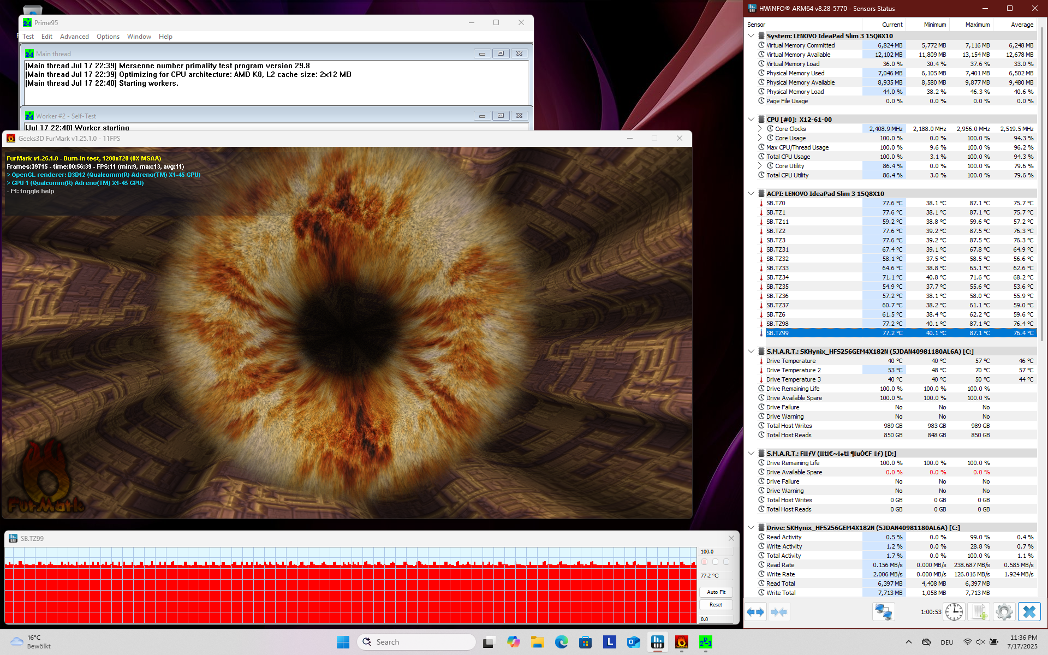Collapse the ACPI LENOVO IdeaPad sensor group

(x=751, y=193)
